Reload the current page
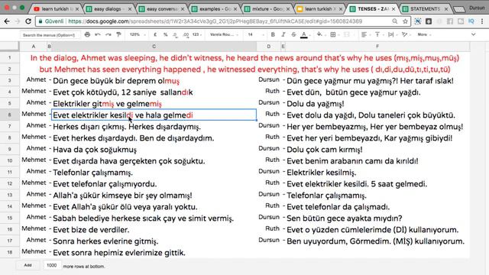Image resolution: width=489 pixels, height=275 pixels. click(x=28, y=21)
